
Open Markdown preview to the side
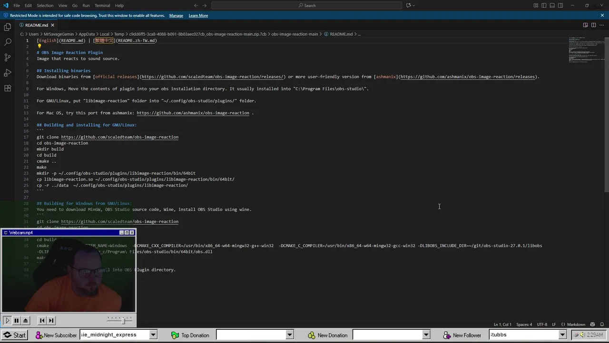click(585, 25)
